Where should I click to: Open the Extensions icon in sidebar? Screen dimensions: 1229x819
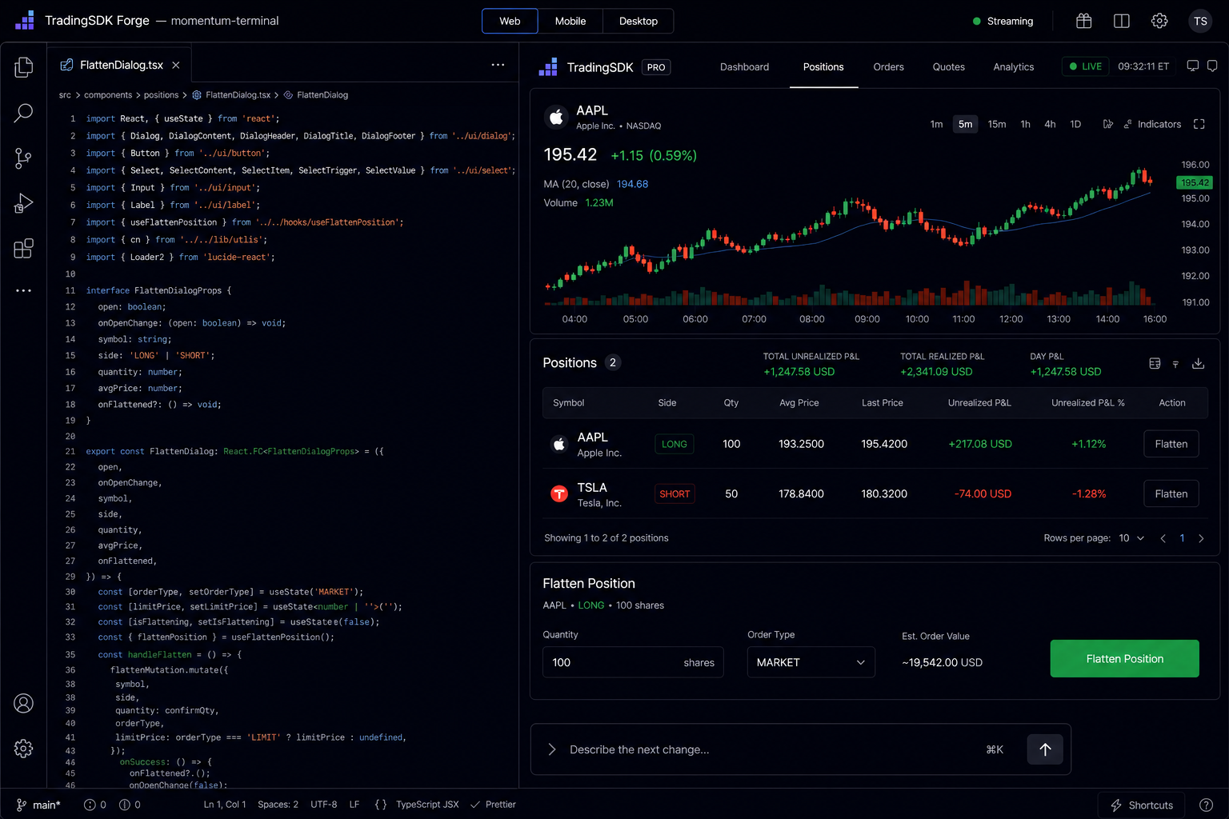tap(23, 249)
